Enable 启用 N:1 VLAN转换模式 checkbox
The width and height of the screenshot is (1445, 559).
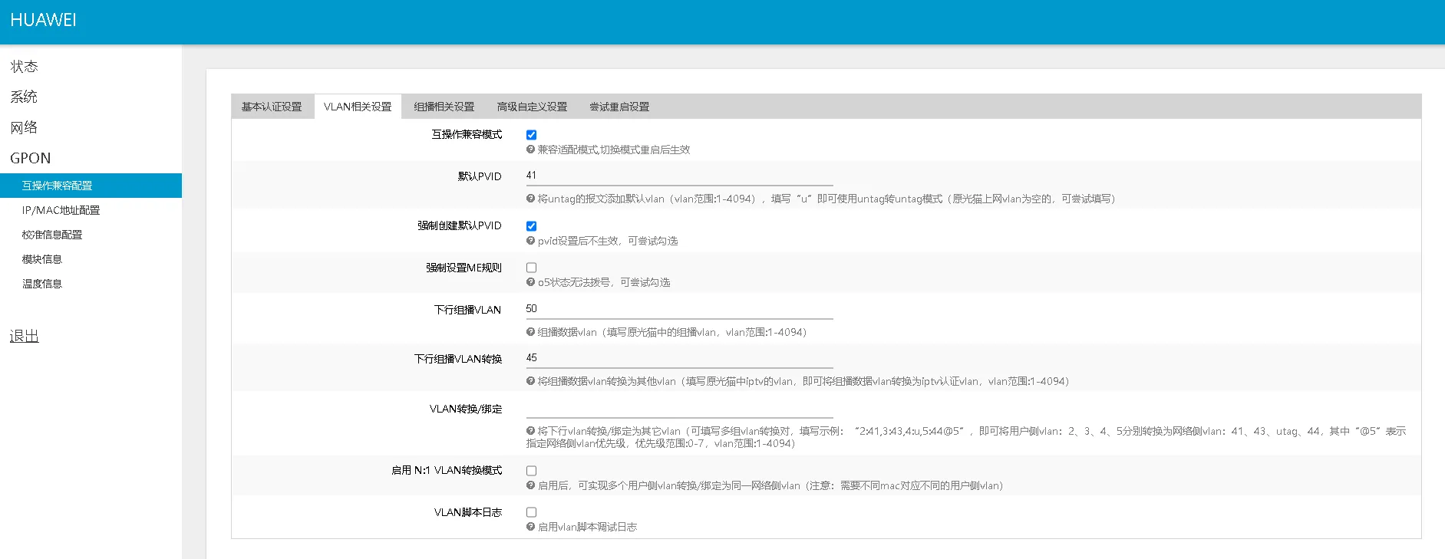(x=531, y=471)
